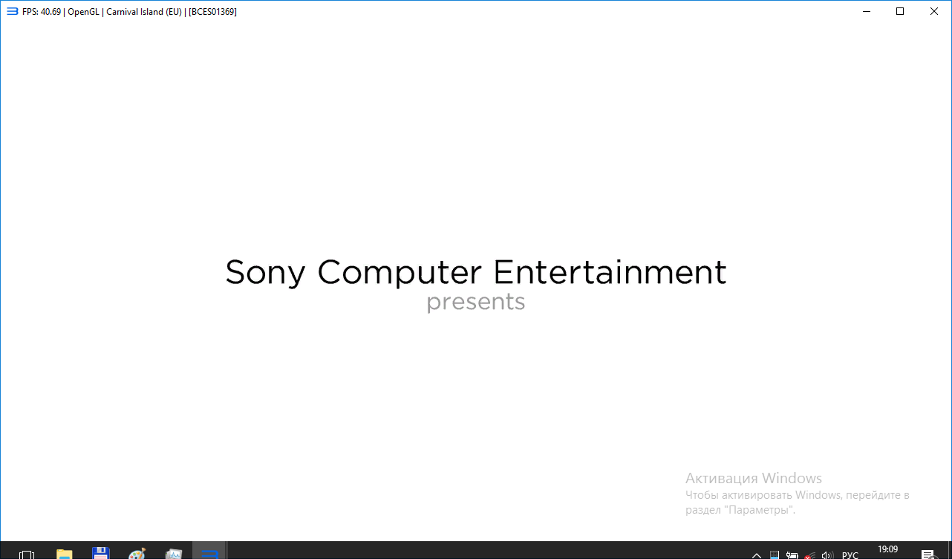This screenshot has width=952, height=559.
Task: Open the floppy disk taskbar app
Action: 101,554
